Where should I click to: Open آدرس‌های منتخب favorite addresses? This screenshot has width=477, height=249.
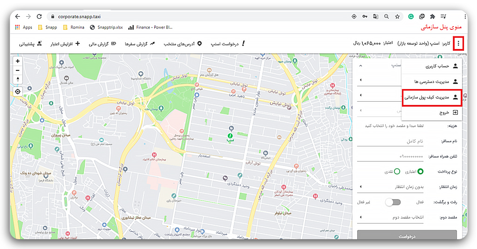[x=183, y=44]
